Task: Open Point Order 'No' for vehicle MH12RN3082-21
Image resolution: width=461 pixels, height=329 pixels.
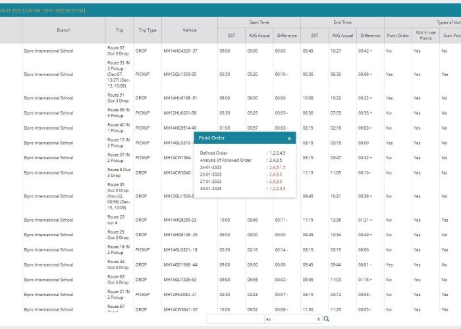Action: click(389, 295)
